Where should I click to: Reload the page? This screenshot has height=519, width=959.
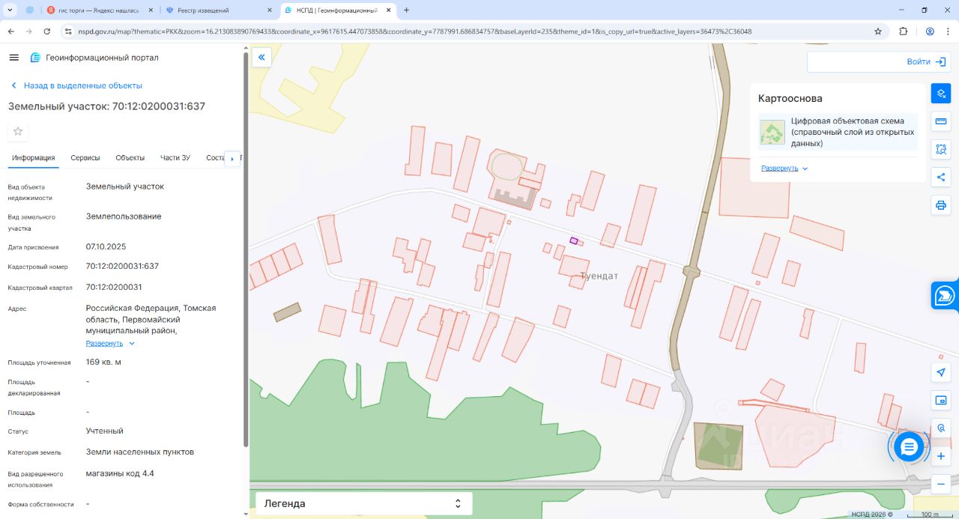(x=47, y=31)
